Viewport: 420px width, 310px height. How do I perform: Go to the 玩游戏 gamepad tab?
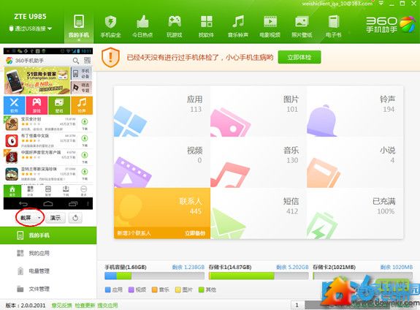click(175, 26)
